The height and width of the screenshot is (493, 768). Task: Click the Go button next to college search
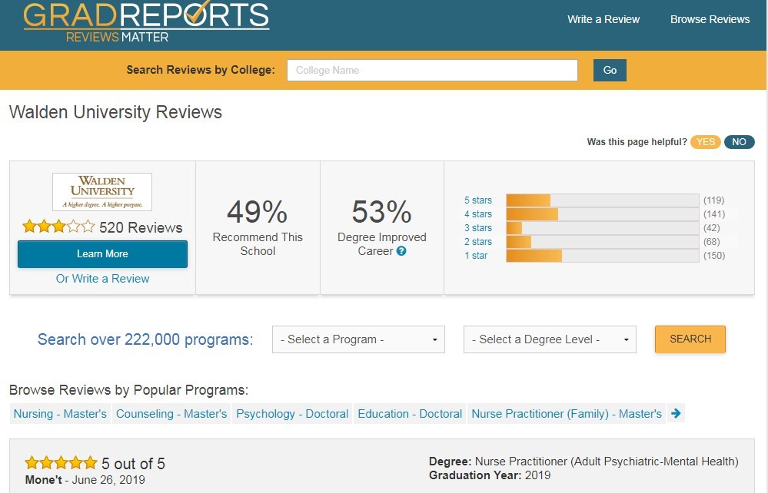610,70
